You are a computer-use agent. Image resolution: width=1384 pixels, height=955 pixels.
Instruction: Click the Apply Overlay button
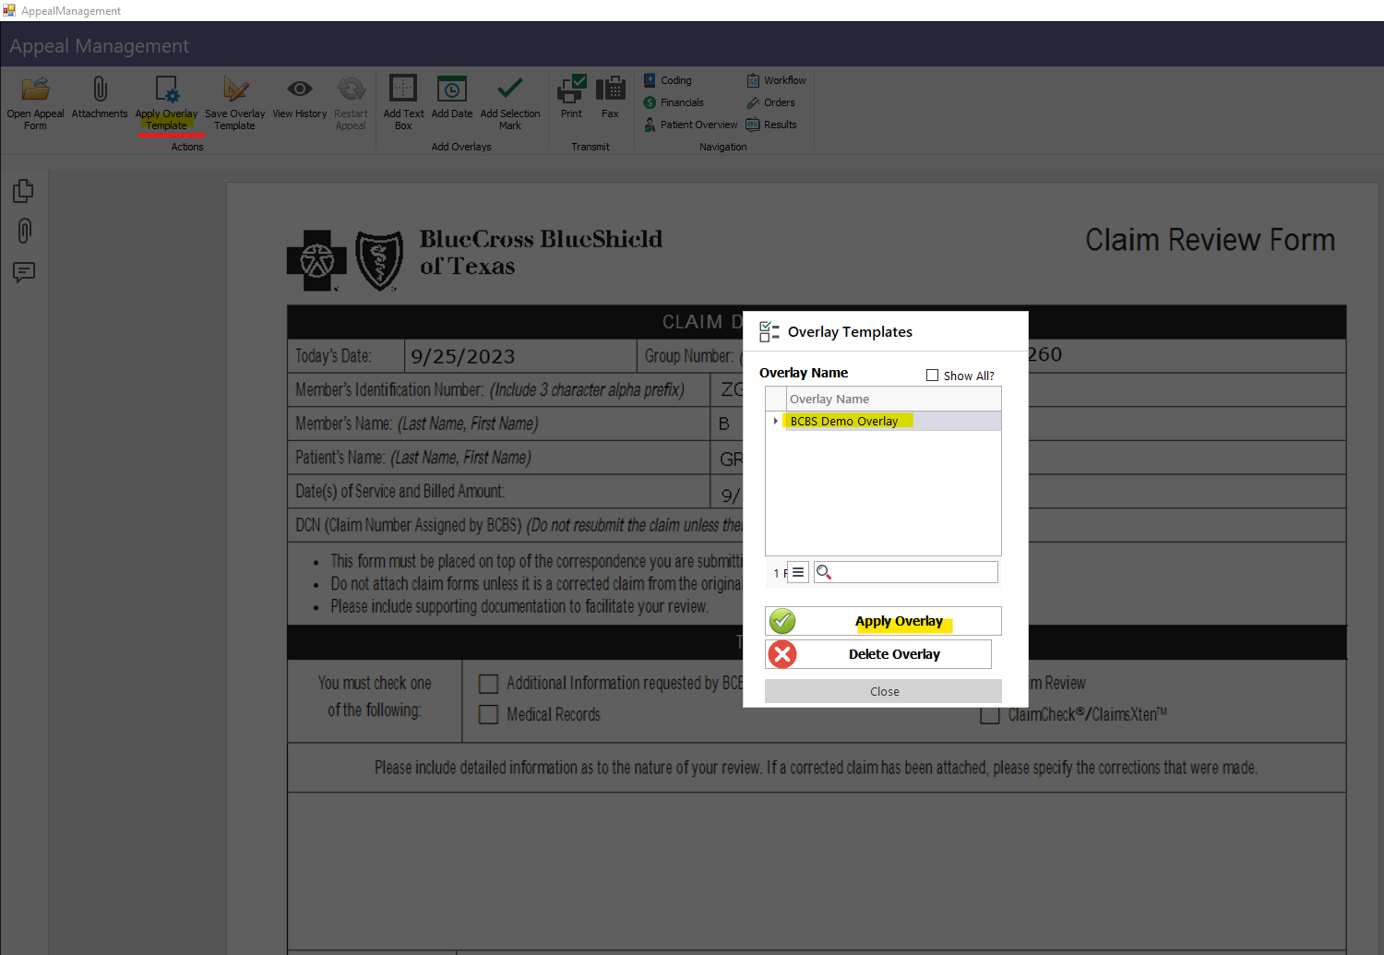click(x=883, y=621)
